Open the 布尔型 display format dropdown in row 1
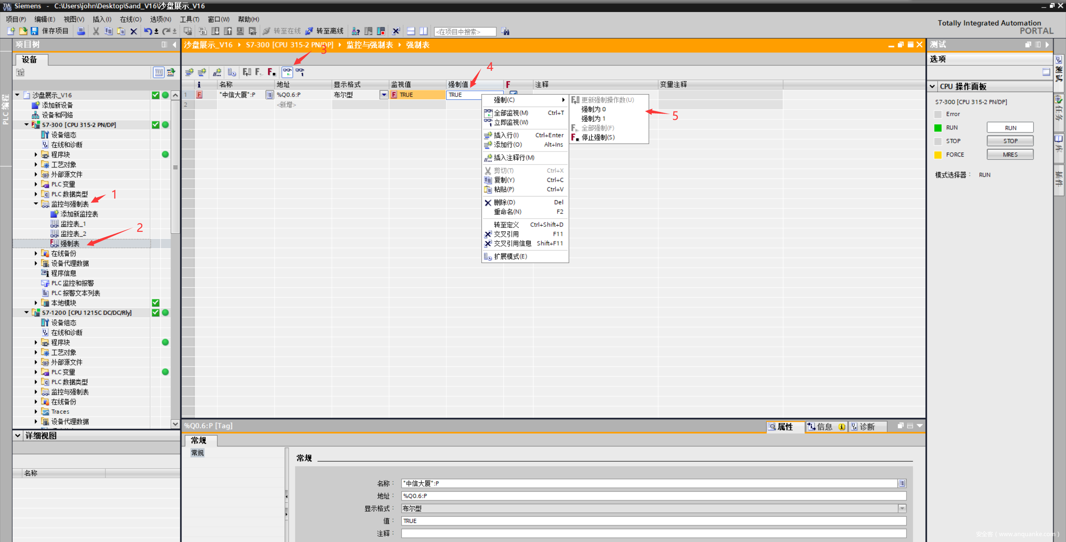Viewport: 1066px width, 542px height. tap(384, 95)
